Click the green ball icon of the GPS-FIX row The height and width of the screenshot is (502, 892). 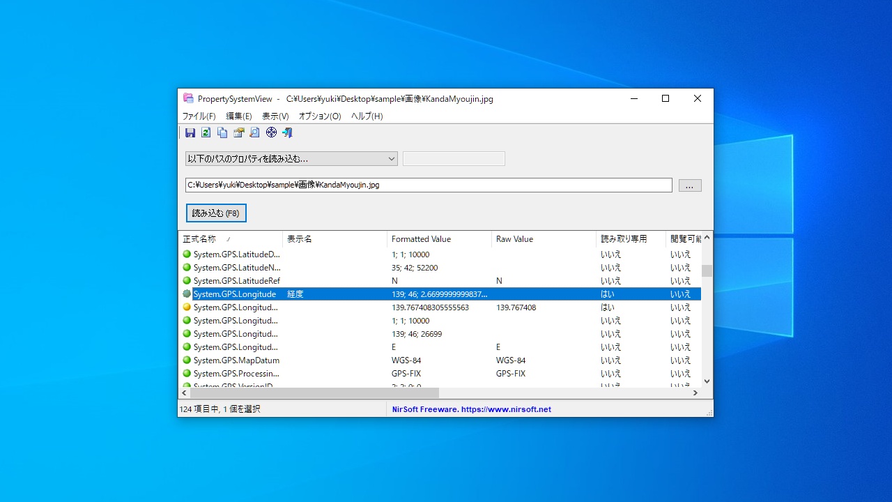pyautogui.click(x=187, y=373)
